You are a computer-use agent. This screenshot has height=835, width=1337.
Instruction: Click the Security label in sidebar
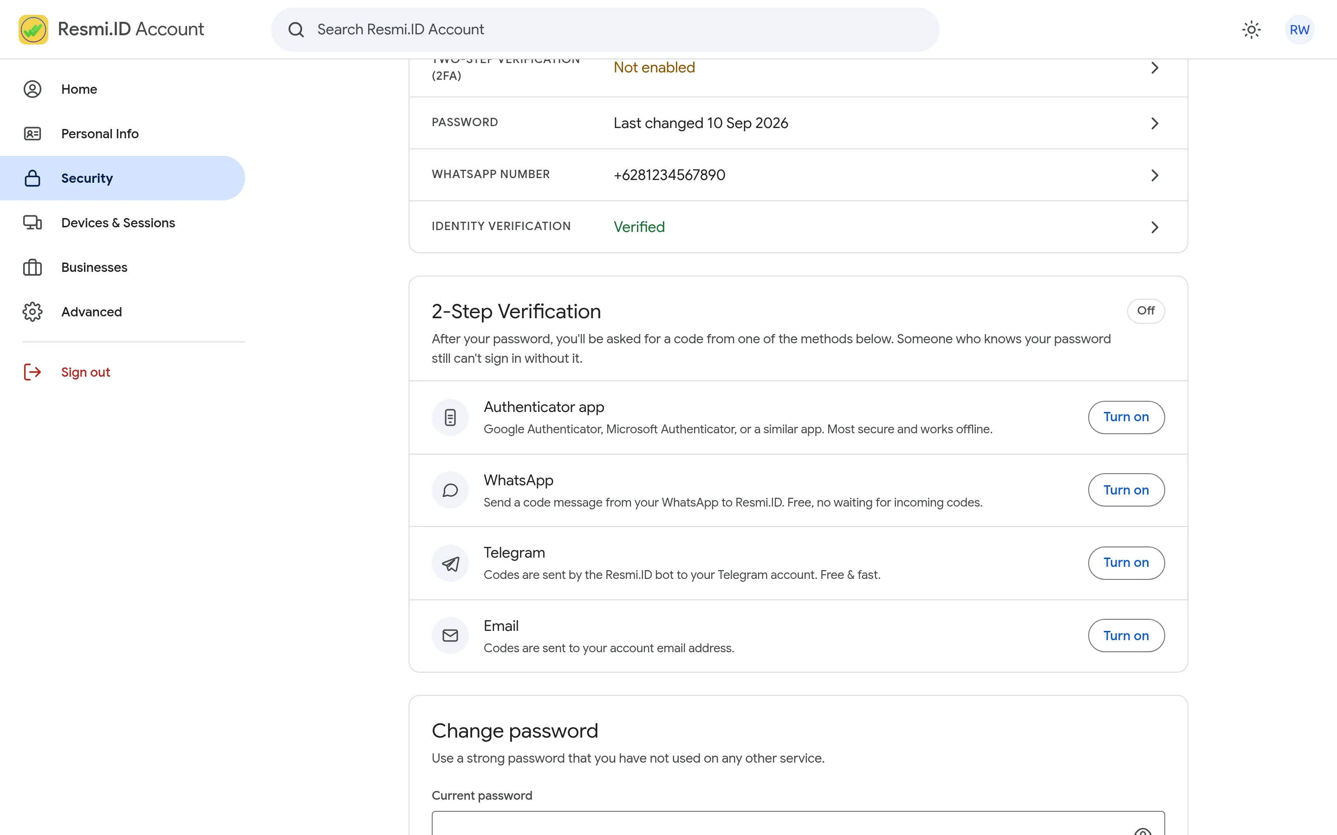point(87,178)
